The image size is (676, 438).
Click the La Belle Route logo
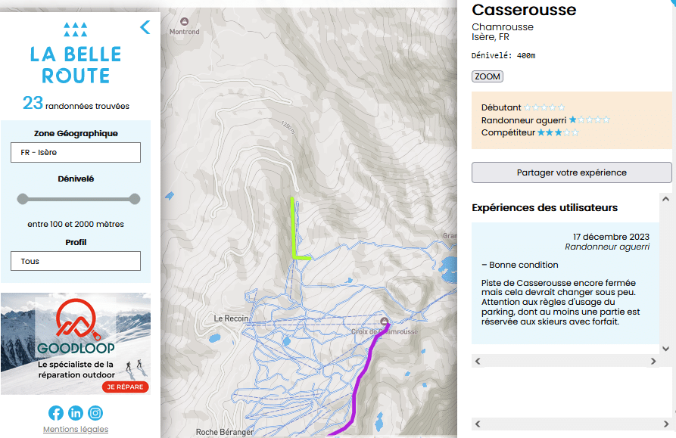coord(76,54)
